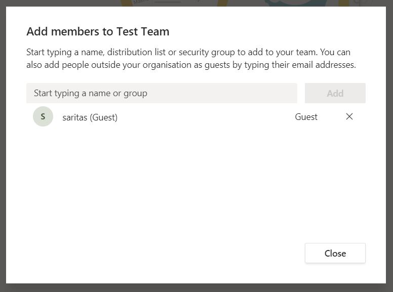This screenshot has width=393, height=292.
Task: Click the green circular S initial icon
Action: point(43,117)
